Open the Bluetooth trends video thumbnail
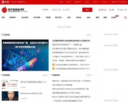The height and width of the screenshot is (102, 128). click(x=10, y=84)
